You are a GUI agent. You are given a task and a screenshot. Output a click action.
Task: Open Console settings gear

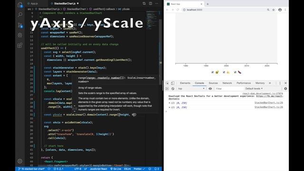pos(285,89)
